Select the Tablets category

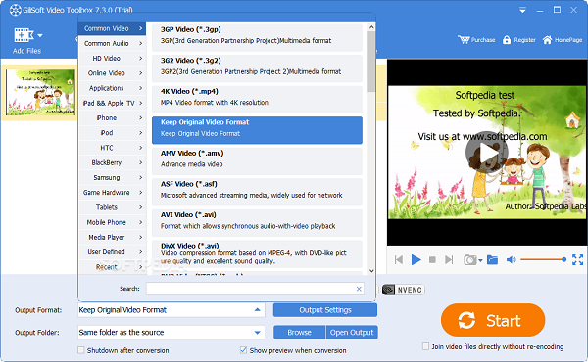pos(112,207)
